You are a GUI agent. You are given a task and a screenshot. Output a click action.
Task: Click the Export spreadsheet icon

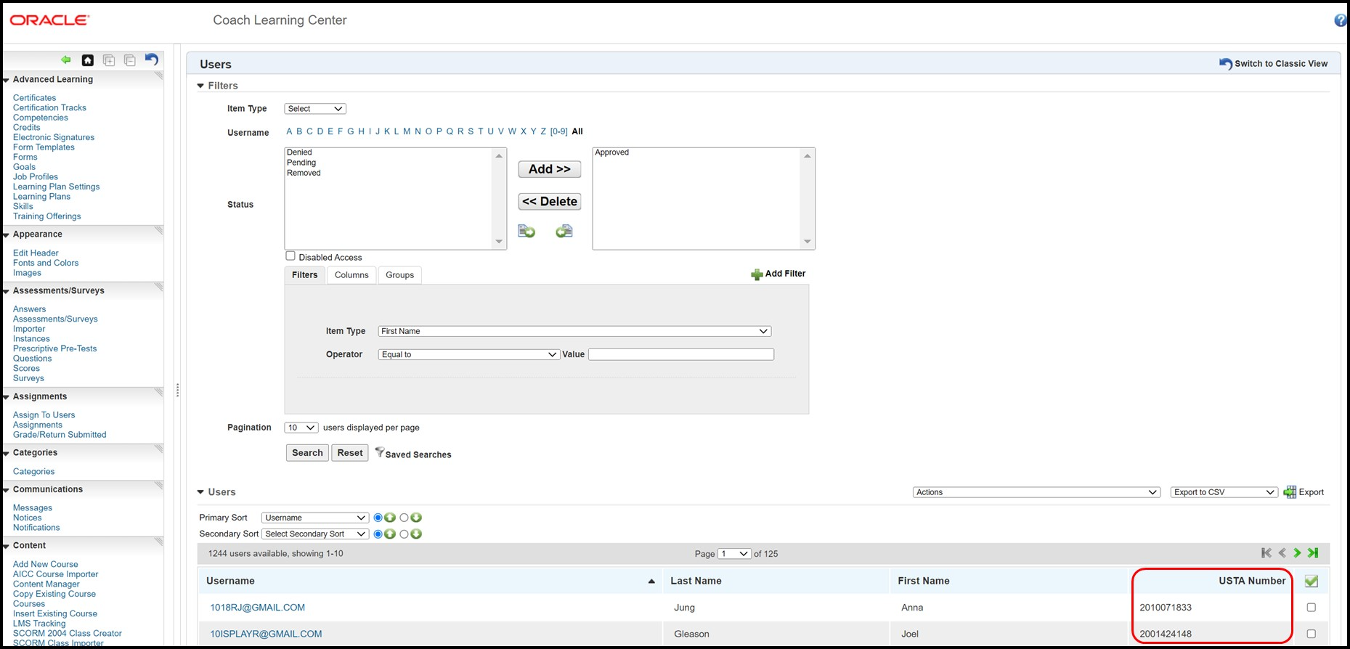pyautogui.click(x=1290, y=492)
